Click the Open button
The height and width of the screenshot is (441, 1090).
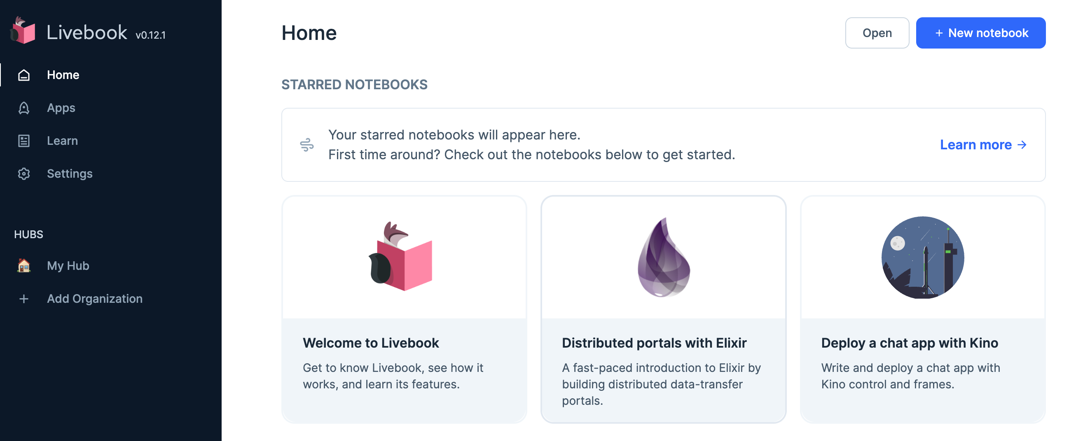(x=877, y=33)
